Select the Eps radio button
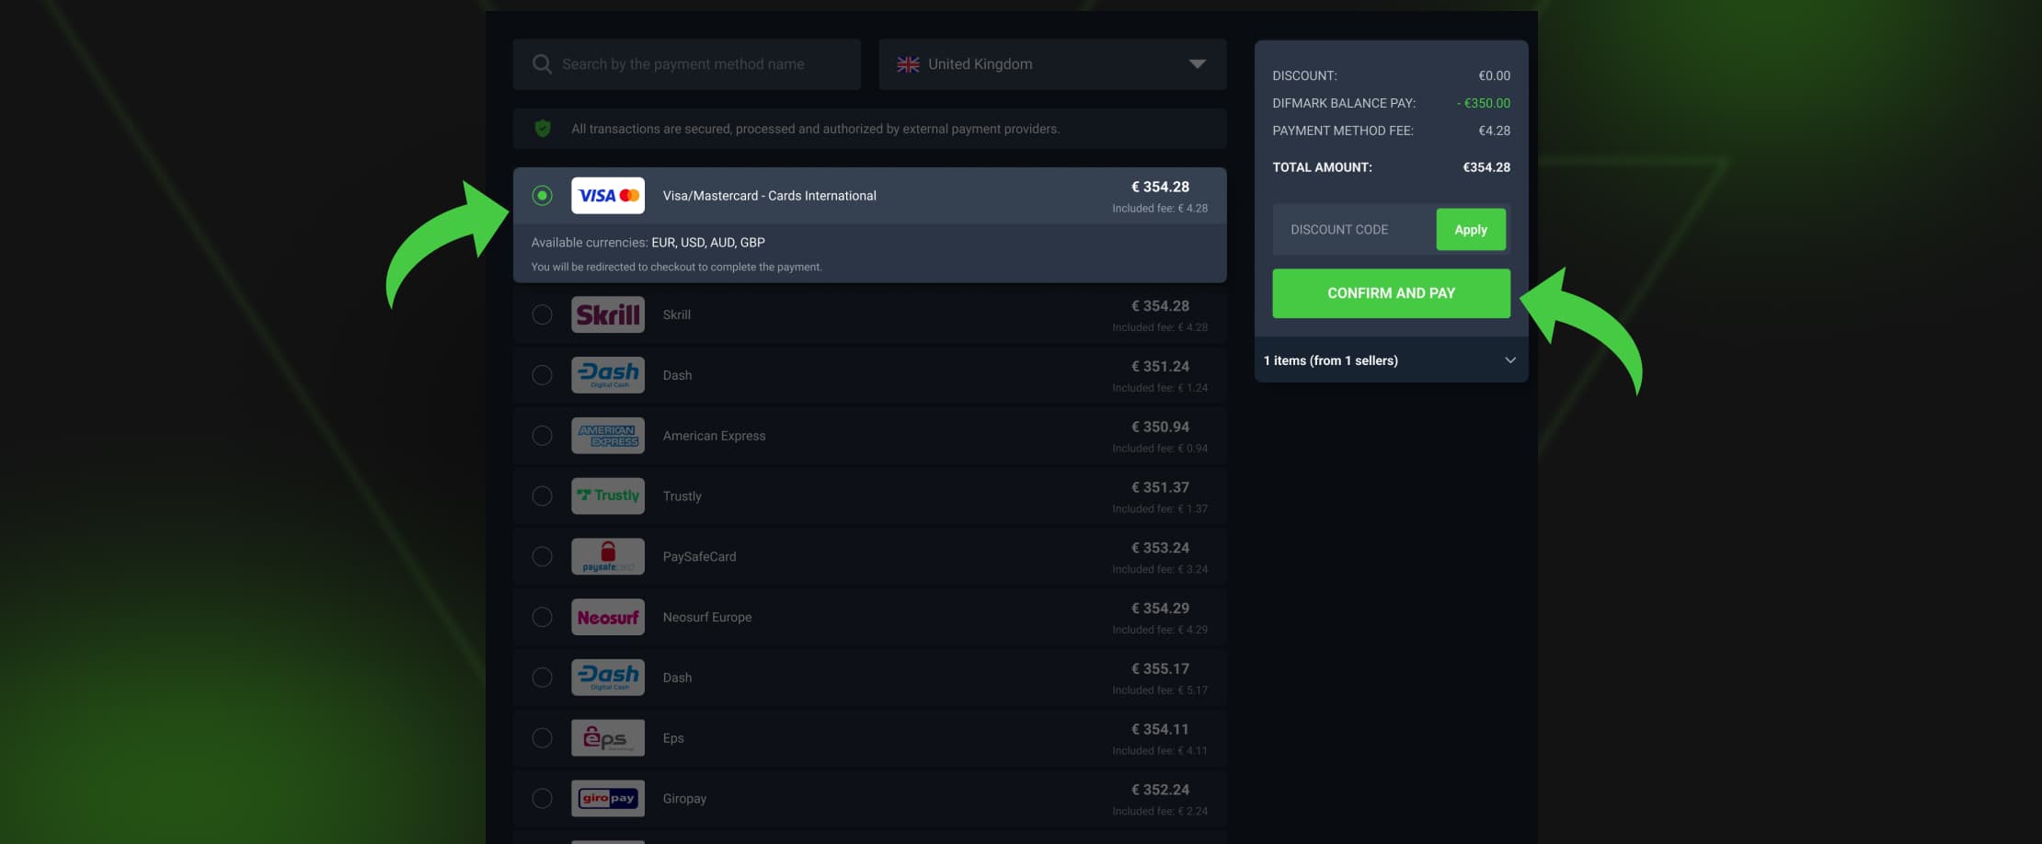2042x844 pixels. tap(542, 738)
